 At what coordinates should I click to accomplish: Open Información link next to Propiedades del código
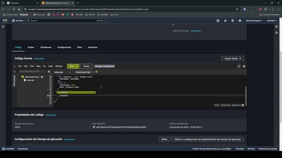[x=51, y=115]
